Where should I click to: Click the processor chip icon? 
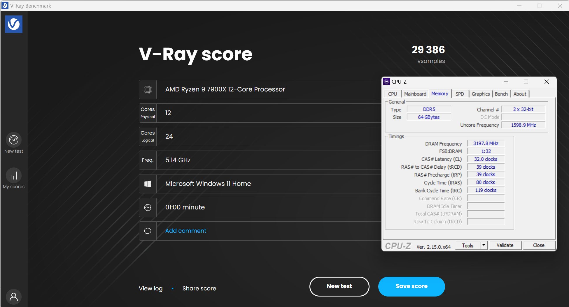pyautogui.click(x=148, y=89)
